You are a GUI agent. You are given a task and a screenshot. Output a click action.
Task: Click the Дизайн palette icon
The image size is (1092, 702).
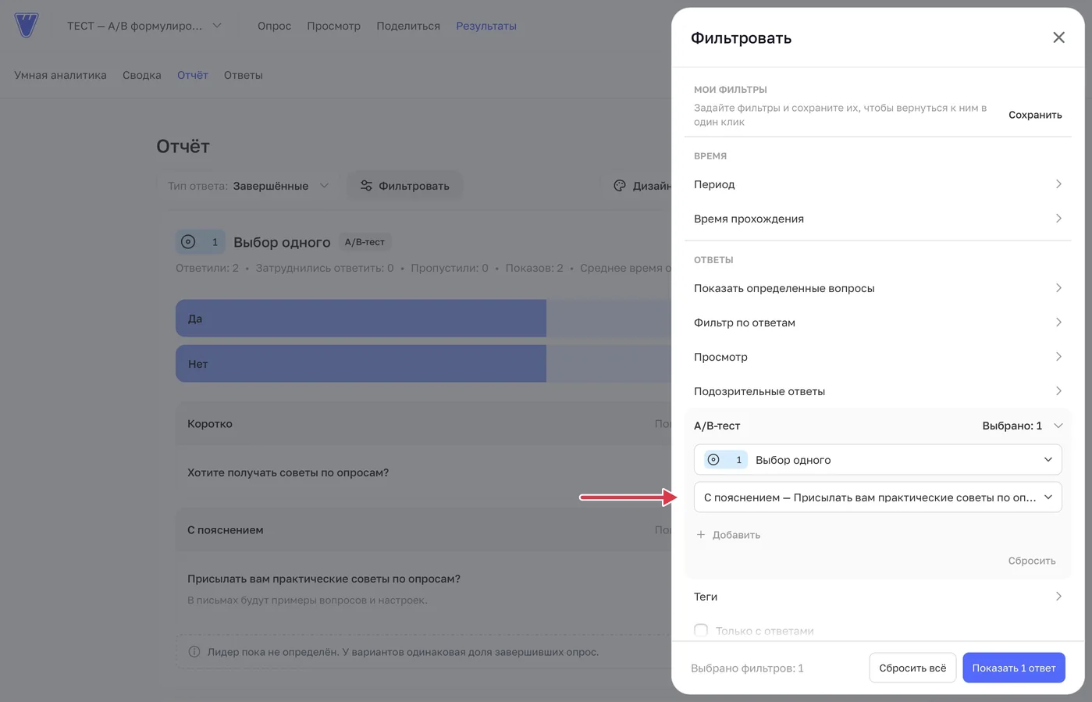click(620, 186)
